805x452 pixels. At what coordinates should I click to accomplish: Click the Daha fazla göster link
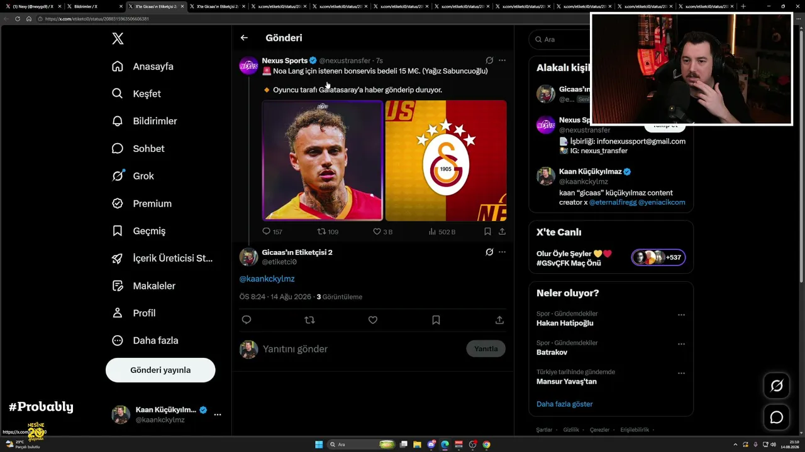(565, 404)
